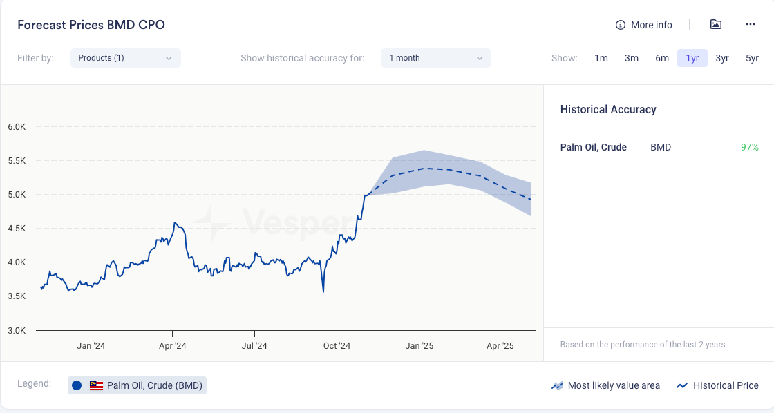Image resolution: width=774 pixels, height=413 pixels.
Task: Click the Most likely value area icon
Action: click(x=557, y=386)
